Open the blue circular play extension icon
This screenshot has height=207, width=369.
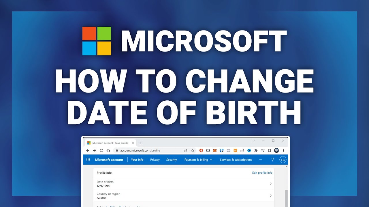tap(249, 150)
